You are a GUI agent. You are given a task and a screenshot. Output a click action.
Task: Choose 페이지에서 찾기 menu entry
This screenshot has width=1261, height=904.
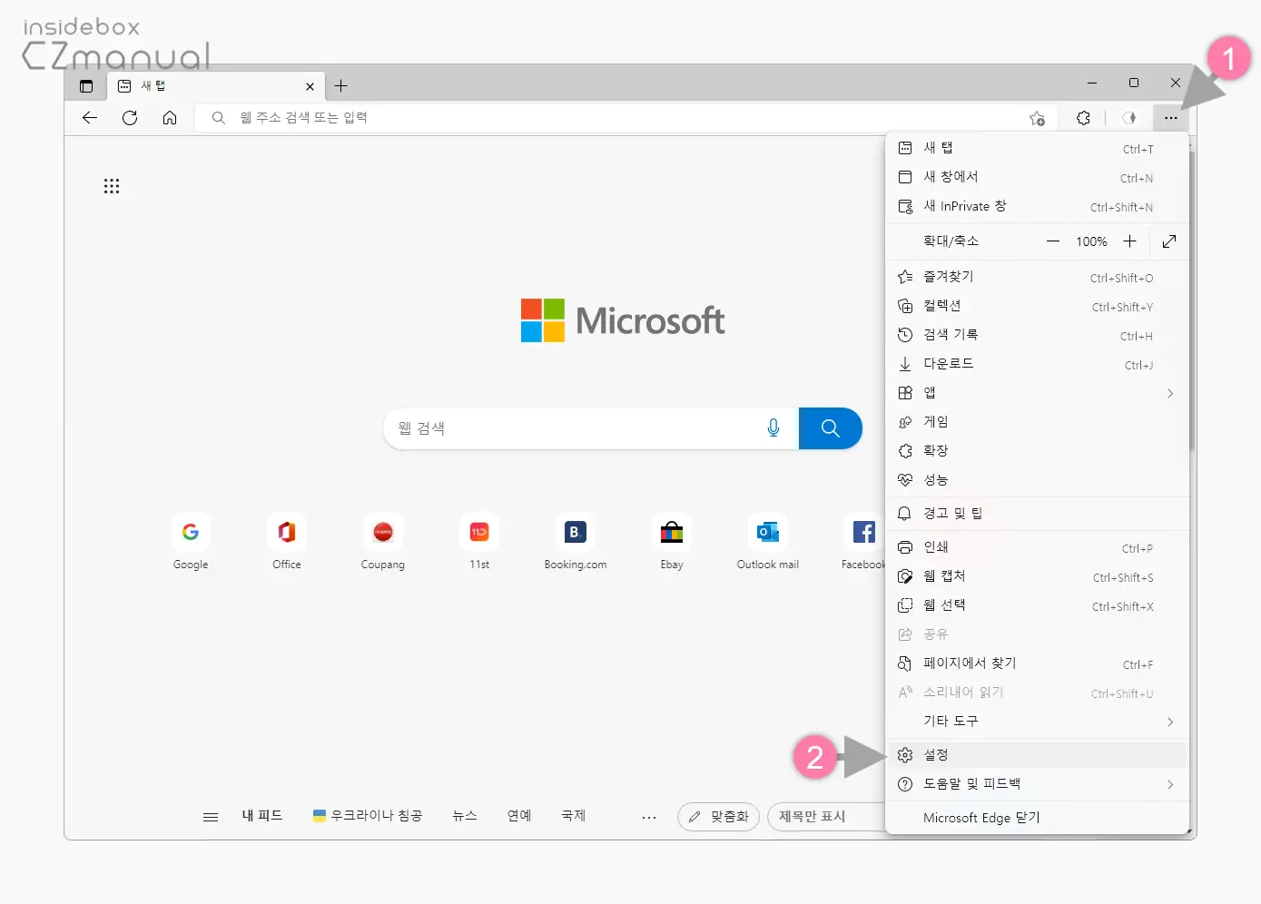click(1037, 663)
